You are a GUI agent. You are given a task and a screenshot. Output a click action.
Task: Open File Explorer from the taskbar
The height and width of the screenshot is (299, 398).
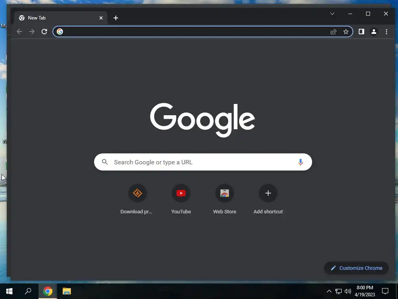click(x=66, y=291)
